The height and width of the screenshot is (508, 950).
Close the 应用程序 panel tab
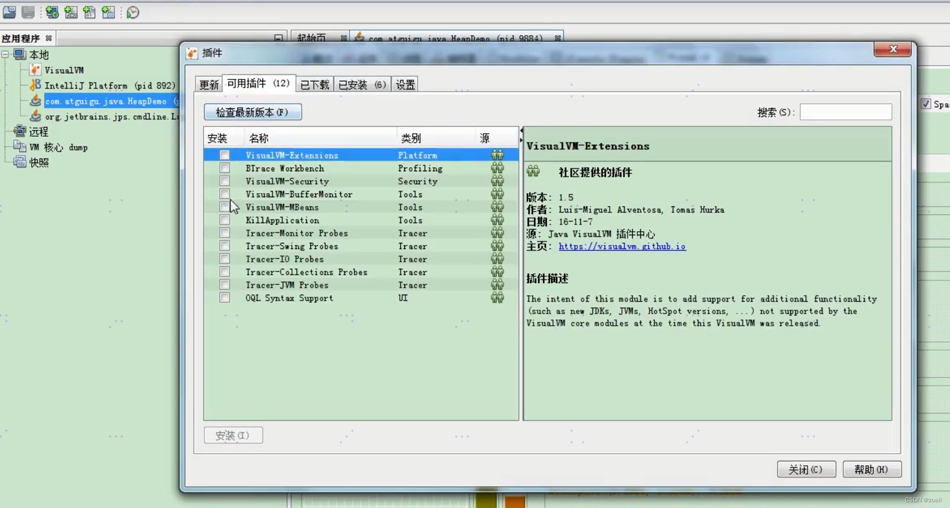48,38
